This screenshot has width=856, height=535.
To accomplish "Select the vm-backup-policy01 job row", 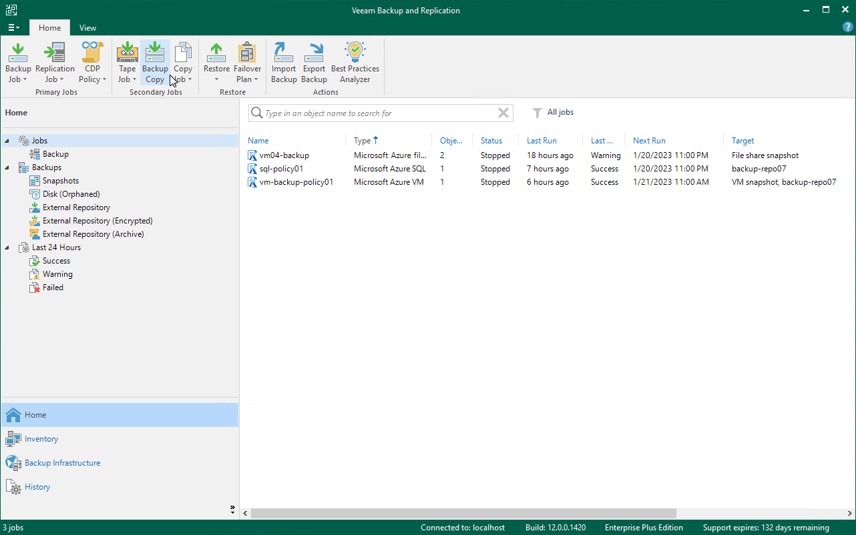I will pyautogui.click(x=548, y=182).
